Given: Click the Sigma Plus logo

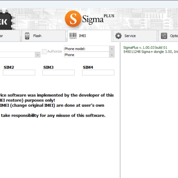Looking at the screenshot, I should click(x=89, y=19).
